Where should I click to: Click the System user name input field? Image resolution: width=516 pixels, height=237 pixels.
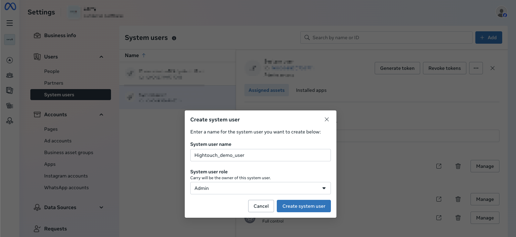point(260,155)
